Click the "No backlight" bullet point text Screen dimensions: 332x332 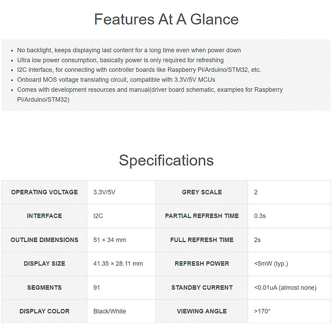point(129,50)
